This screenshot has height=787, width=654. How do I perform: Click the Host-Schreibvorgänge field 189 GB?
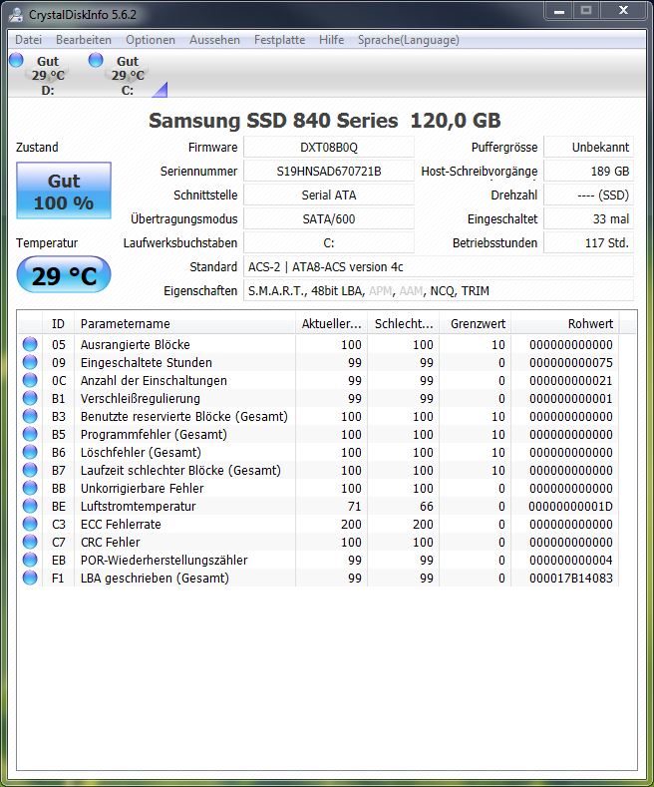[x=589, y=172]
